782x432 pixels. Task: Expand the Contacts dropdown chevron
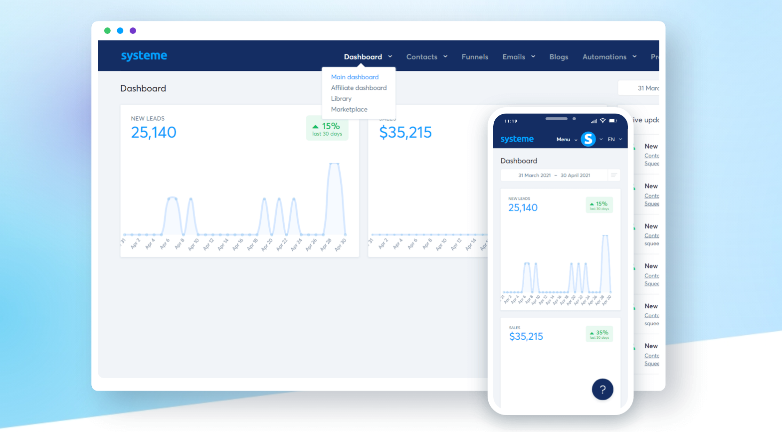tap(445, 56)
